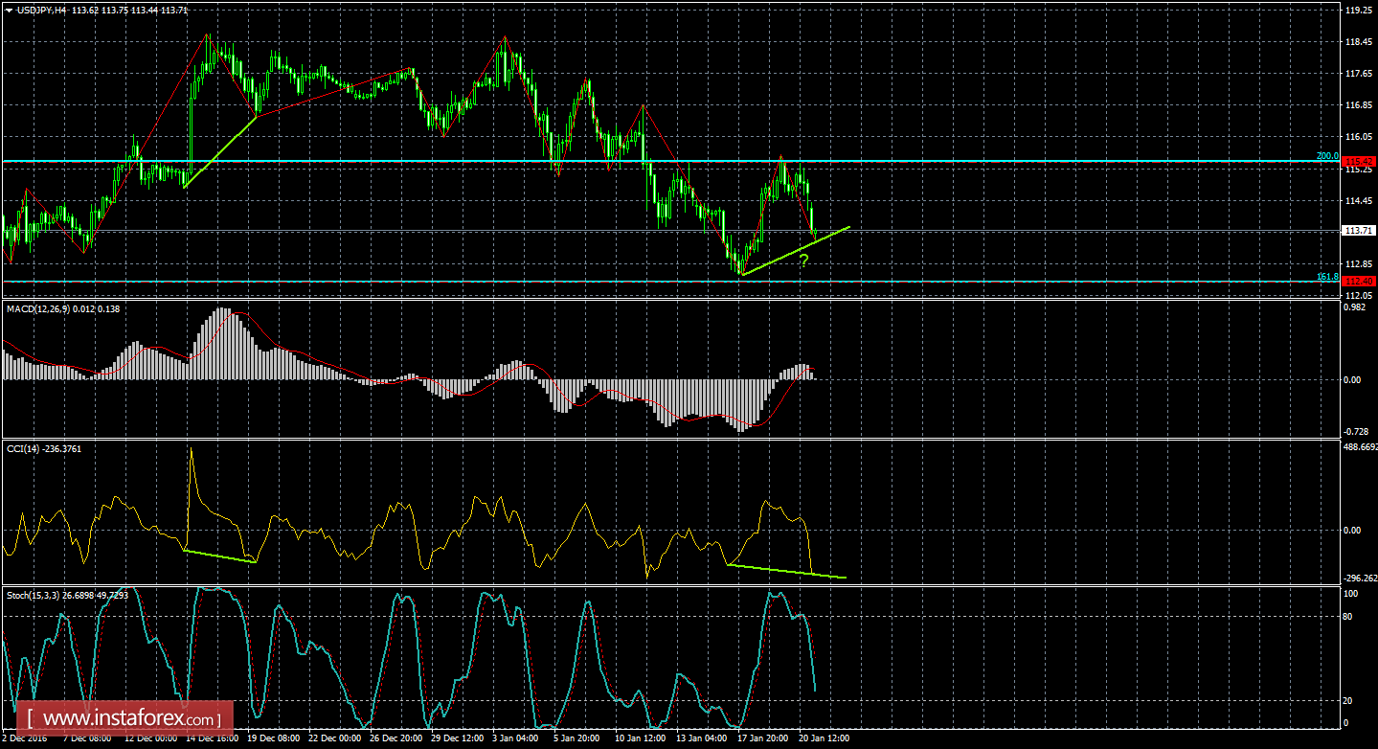Screen dimensions: 1378x749
Task: Click the green question mark annotation
Action: [804, 259]
